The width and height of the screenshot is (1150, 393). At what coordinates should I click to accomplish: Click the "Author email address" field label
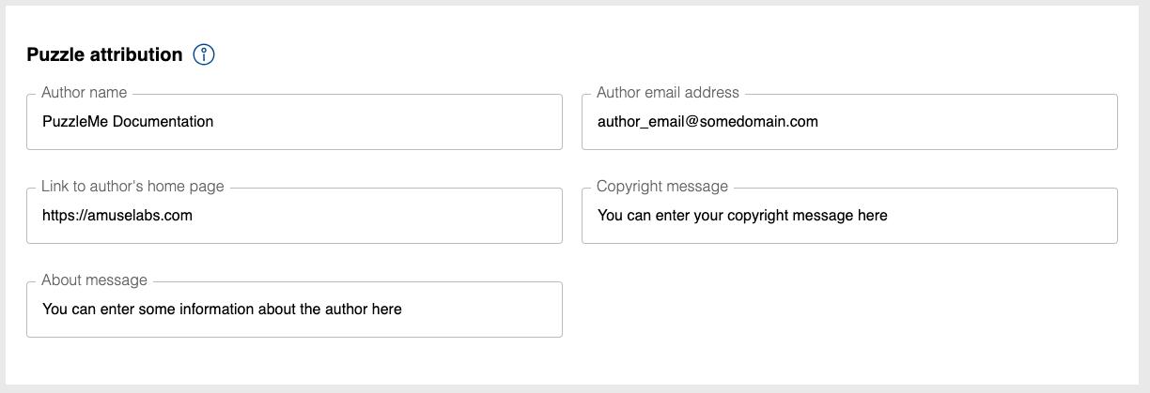[668, 92]
